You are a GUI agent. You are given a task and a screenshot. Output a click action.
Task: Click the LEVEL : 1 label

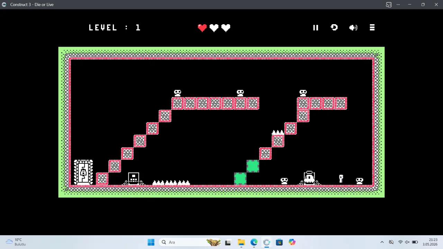tap(115, 28)
